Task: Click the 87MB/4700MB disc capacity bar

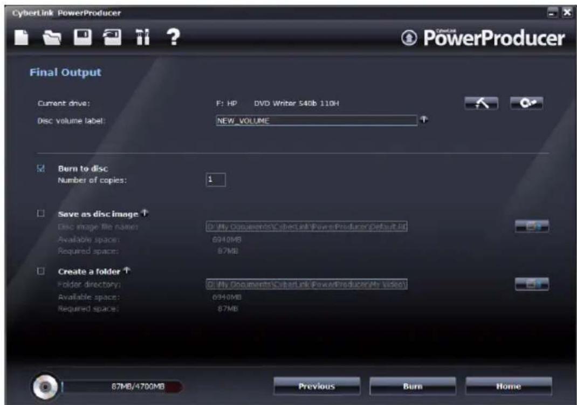Action: point(122,387)
